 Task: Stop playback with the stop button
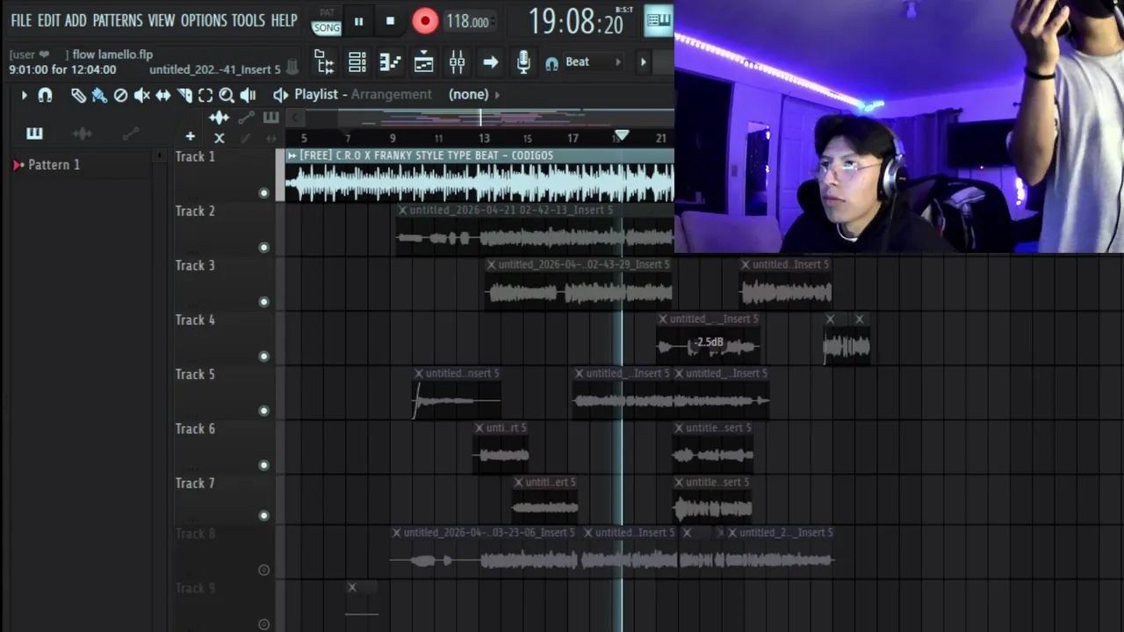pyautogui.click(x=390, y=21)
